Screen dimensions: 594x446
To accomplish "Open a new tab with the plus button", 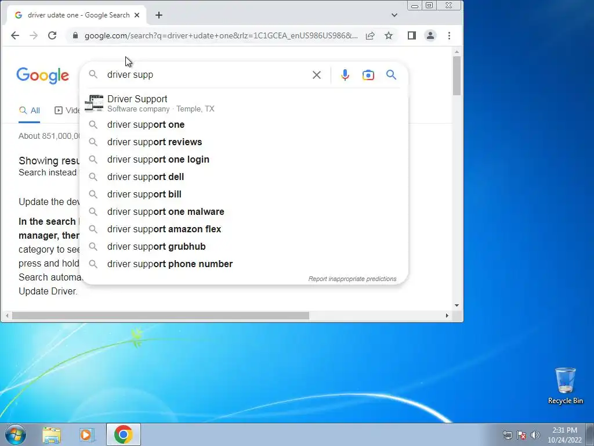I will (x=159, y=15).
